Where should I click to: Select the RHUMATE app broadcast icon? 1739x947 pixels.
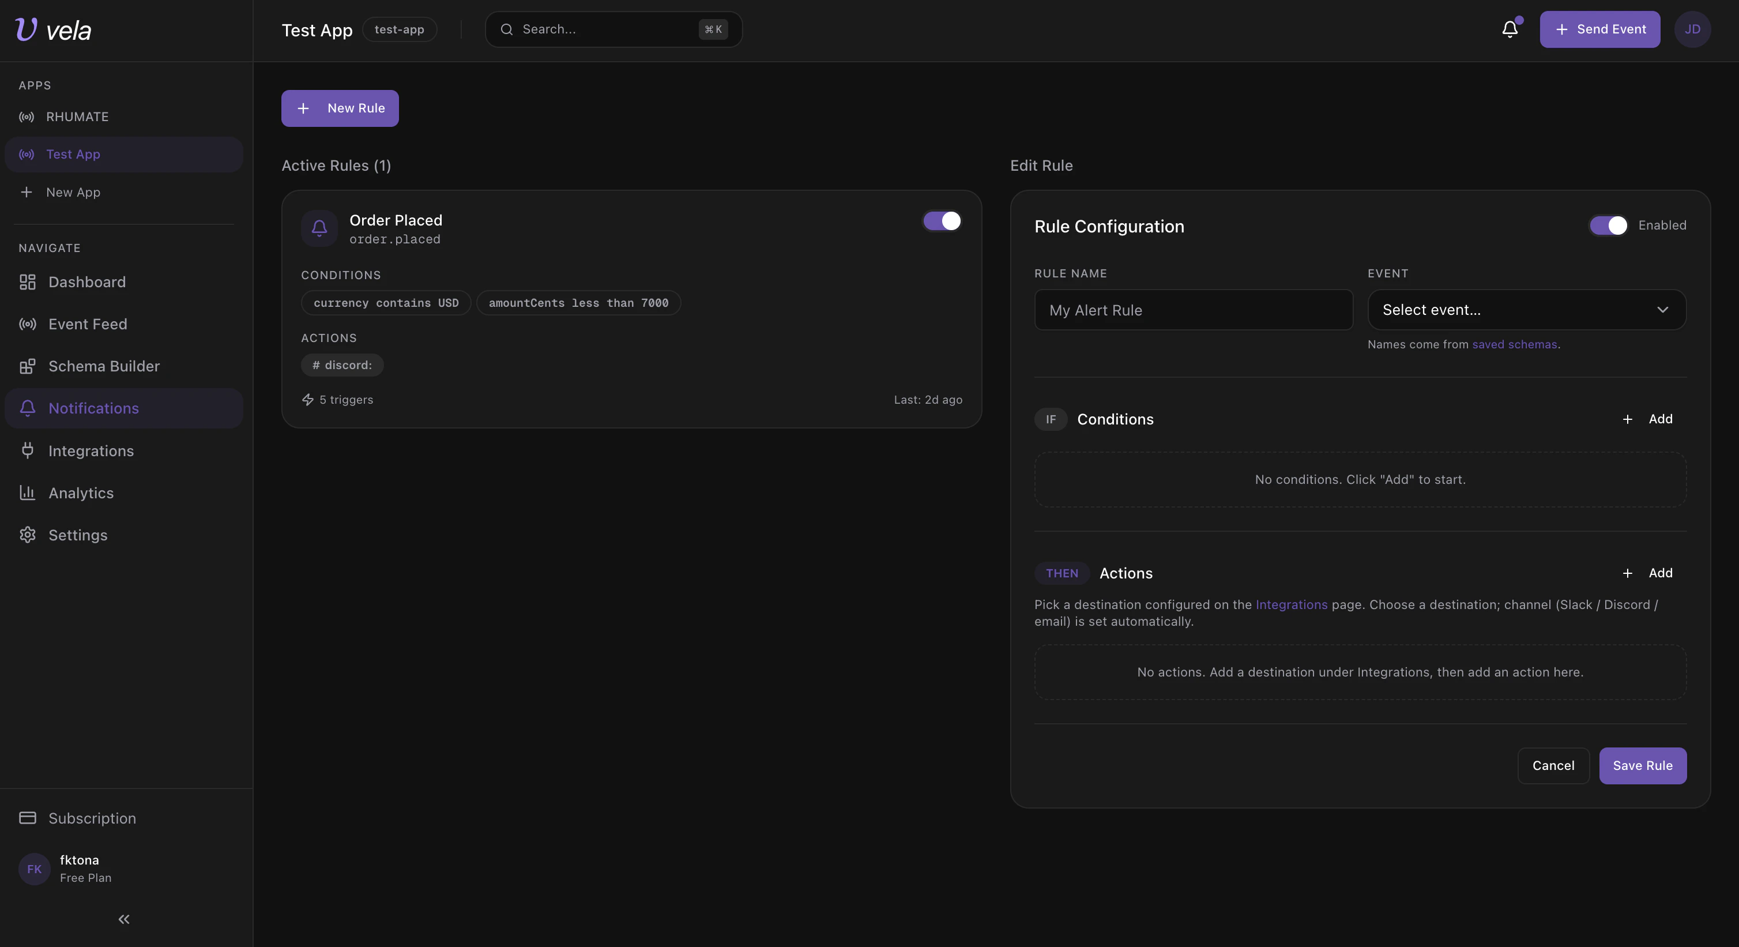[x=27, y=117]
